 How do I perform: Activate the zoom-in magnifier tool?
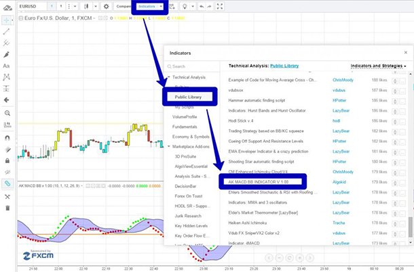tap(7, 113)
